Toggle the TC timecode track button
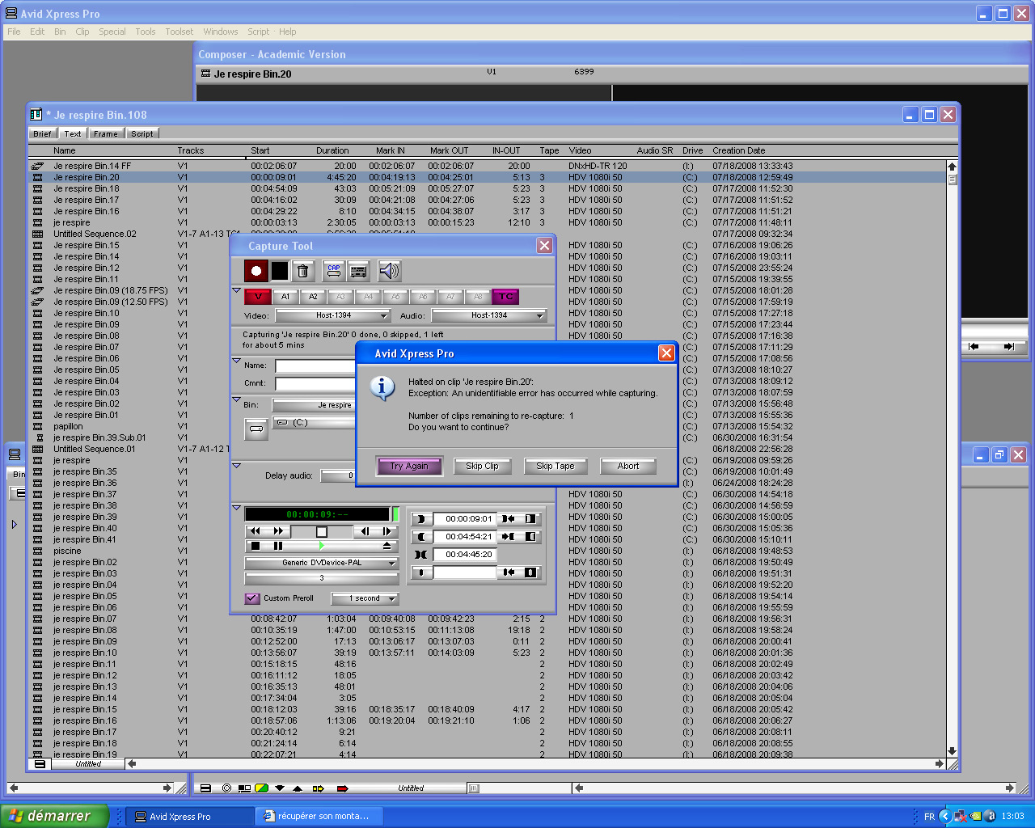The image size is (1035, 828). click(x=505, y=297)
